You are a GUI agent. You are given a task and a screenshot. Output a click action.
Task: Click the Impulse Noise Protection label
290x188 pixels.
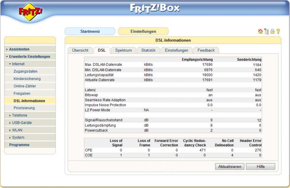pos(105,105)
